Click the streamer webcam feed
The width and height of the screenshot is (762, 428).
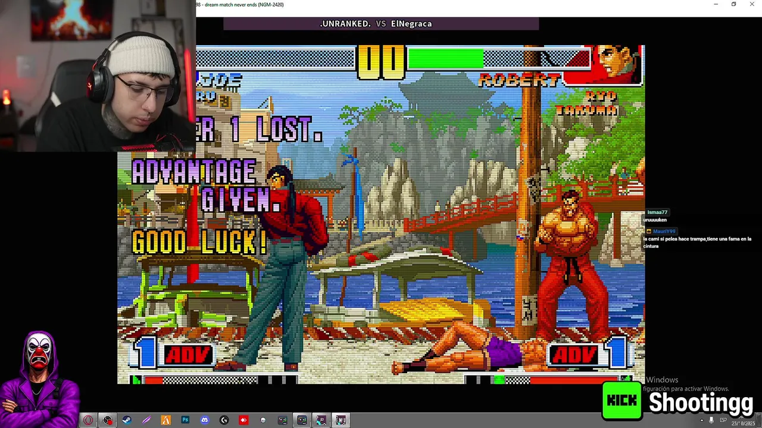click(x=98, y=75)
